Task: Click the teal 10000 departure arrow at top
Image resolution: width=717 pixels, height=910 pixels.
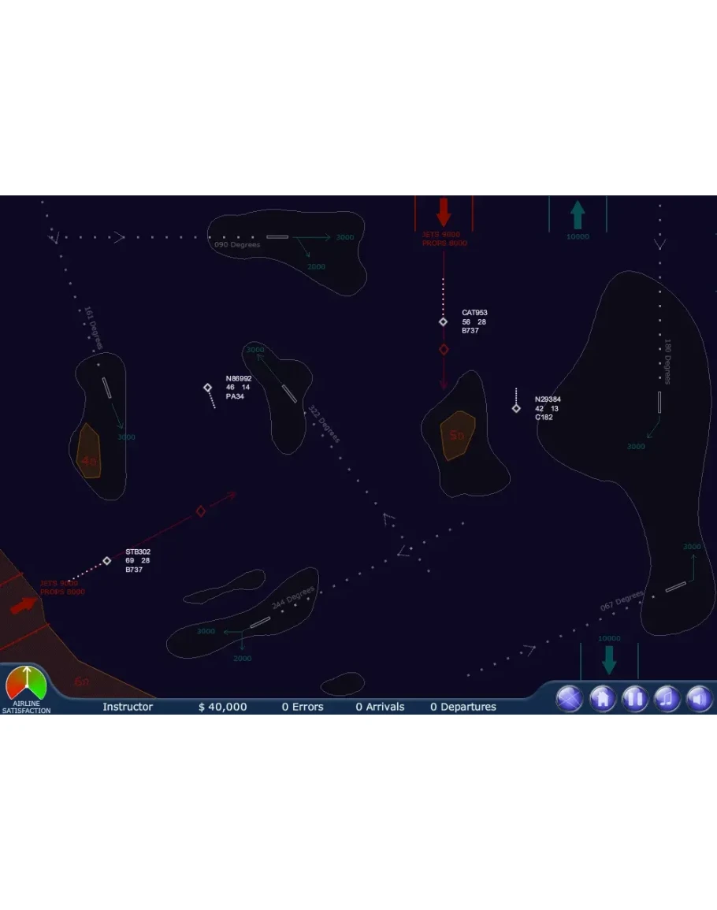Action: pos(578,214)
